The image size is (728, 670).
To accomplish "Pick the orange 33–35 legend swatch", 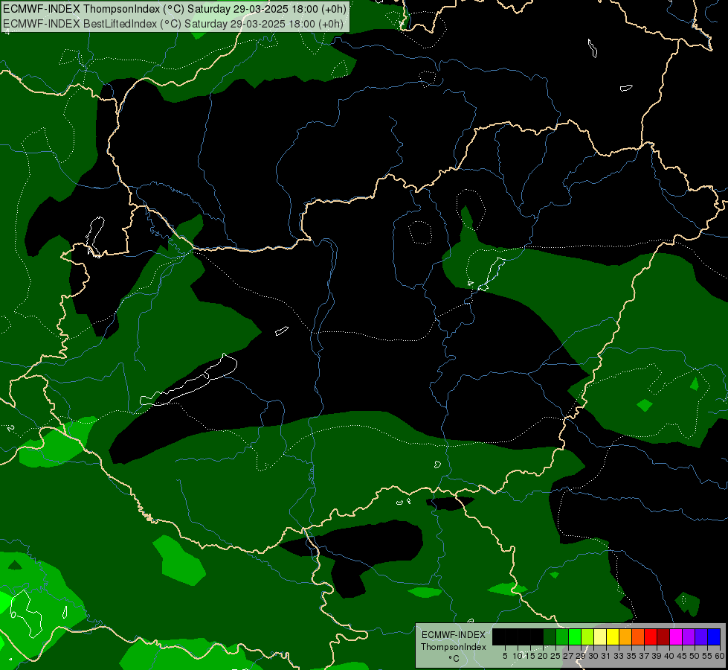I will tap(625, 636).
